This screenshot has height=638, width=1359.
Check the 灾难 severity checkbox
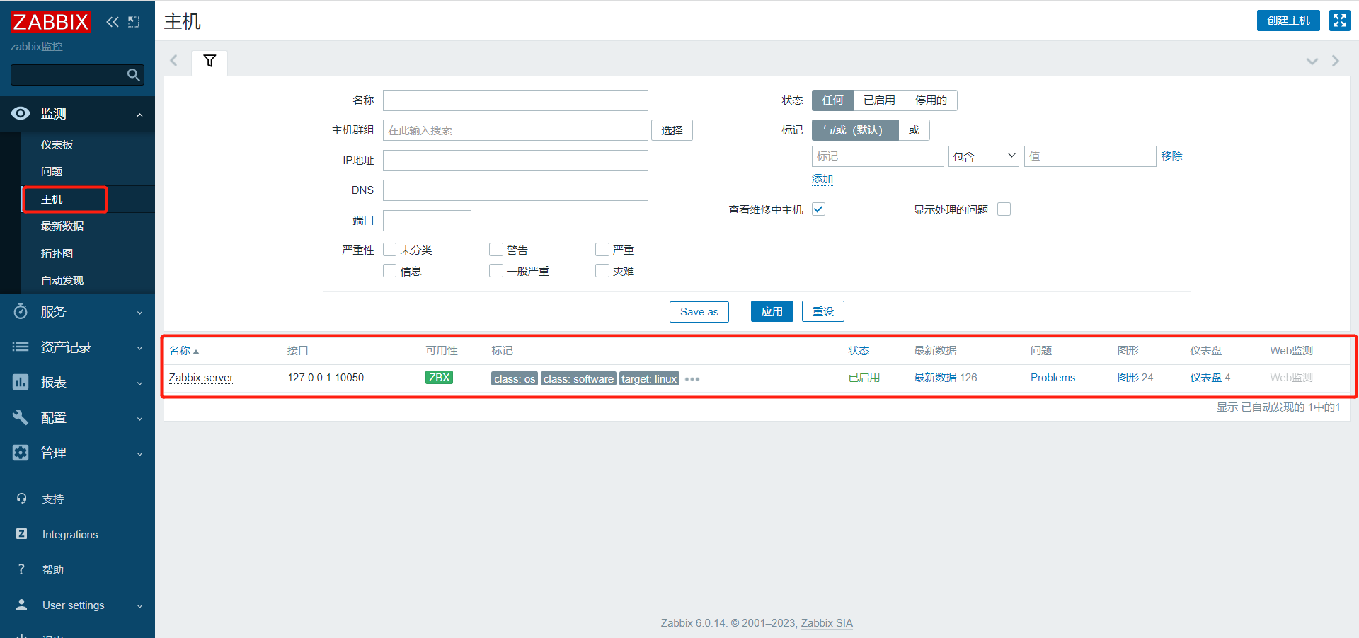click(602, 271)
